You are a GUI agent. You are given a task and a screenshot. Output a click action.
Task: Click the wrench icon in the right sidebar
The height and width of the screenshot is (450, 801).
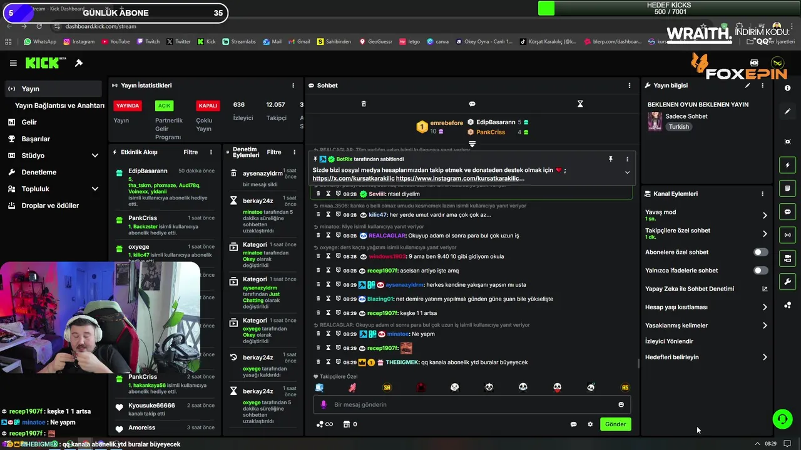coord(787,281)
